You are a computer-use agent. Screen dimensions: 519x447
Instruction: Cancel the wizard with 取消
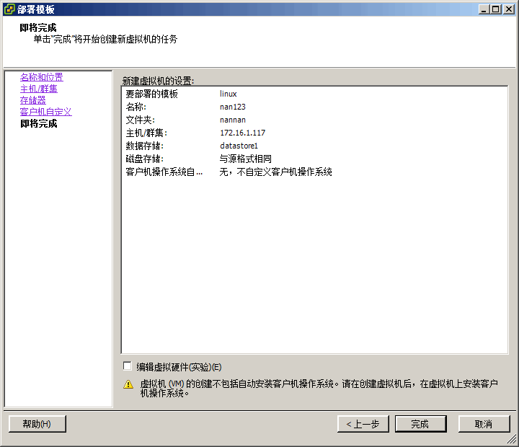pyautogui.click(x=484, y=424)
